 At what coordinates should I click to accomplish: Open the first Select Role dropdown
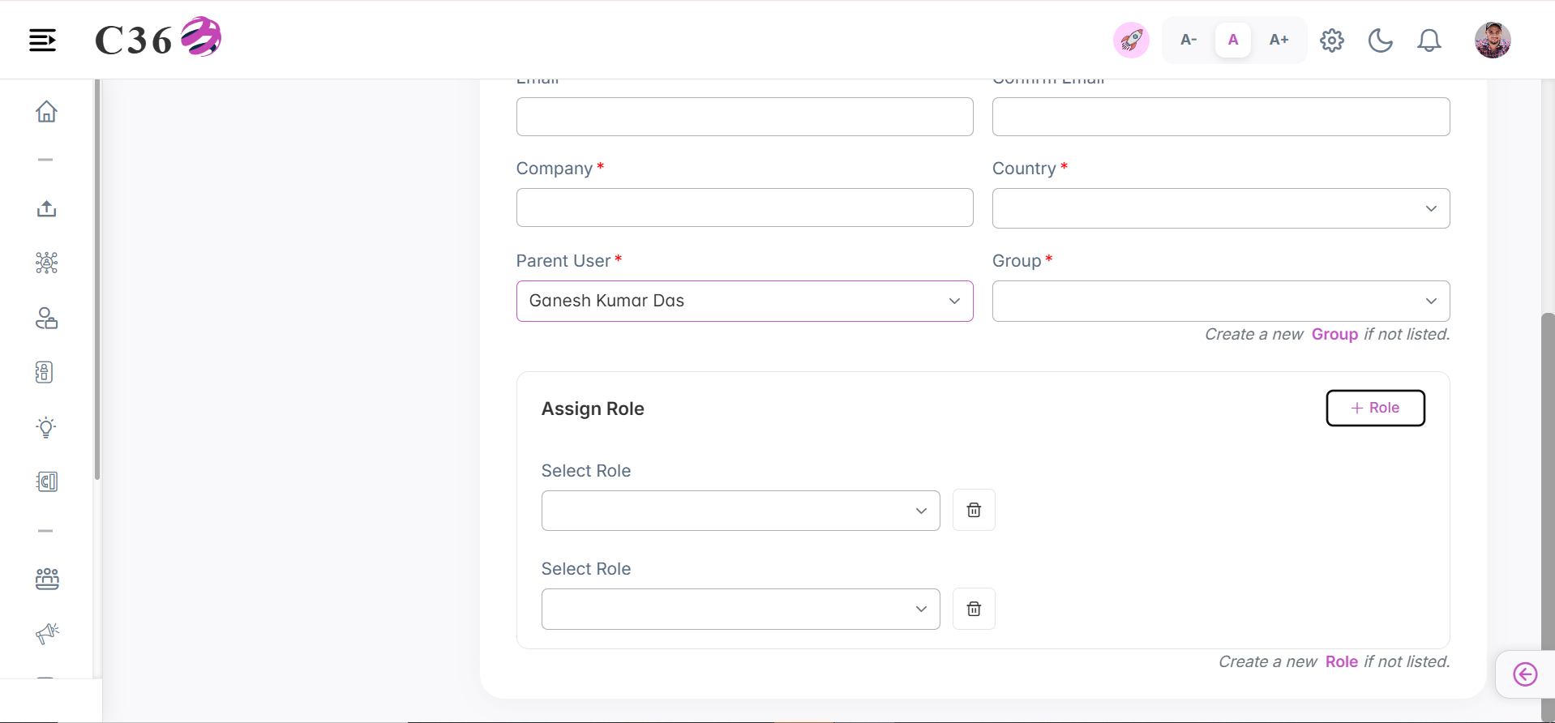click(740, 511)
